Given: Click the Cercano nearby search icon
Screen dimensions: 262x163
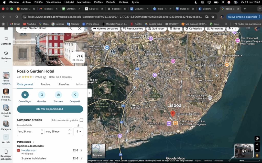Looking at the screenshot, I should click(58, 95).
